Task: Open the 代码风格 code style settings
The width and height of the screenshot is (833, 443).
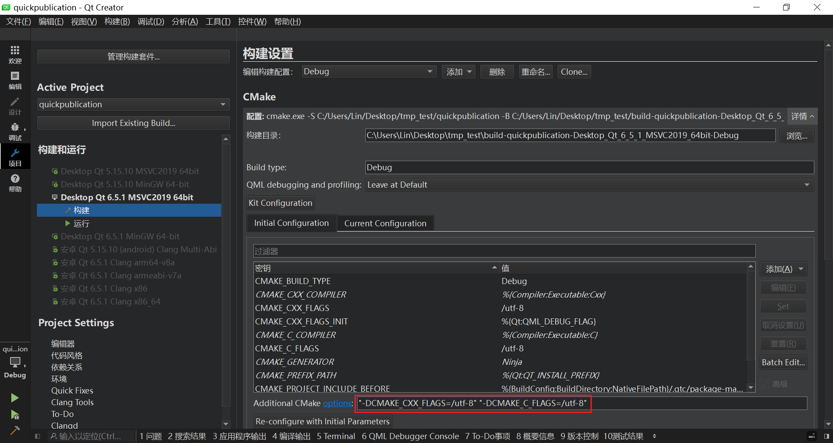Action: (x=67, y=355)
